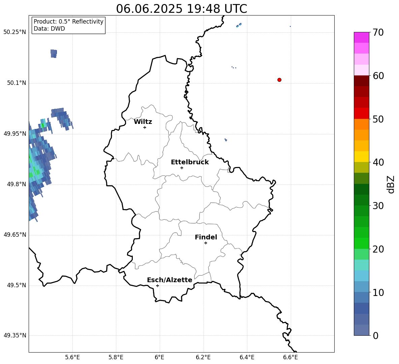Click the 5.8°E longitude label
This screenshot has width=399, height=364.
[x=116, y=357]
